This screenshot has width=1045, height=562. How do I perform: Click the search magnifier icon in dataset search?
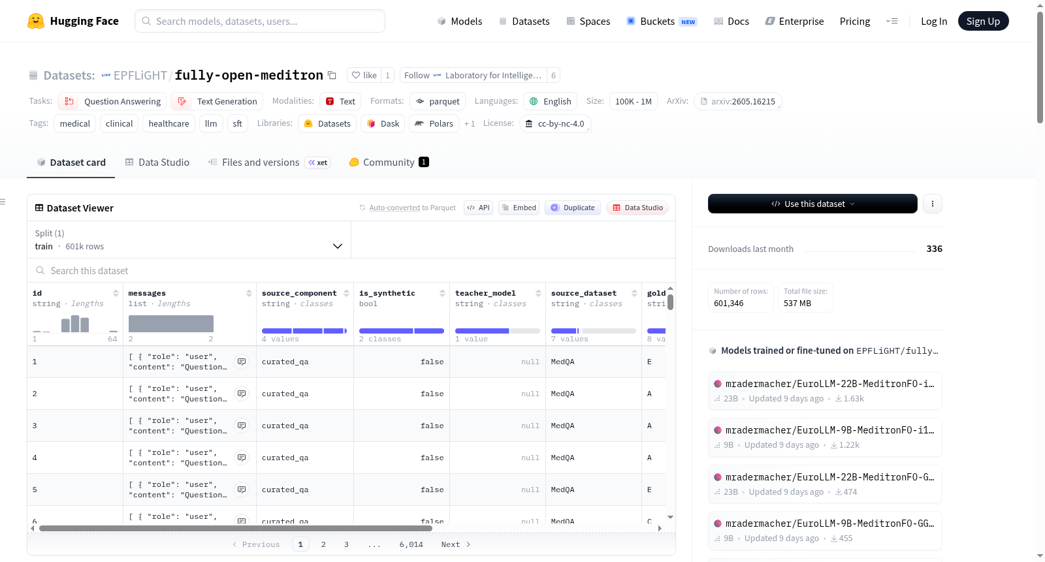(x=40, y=270)
